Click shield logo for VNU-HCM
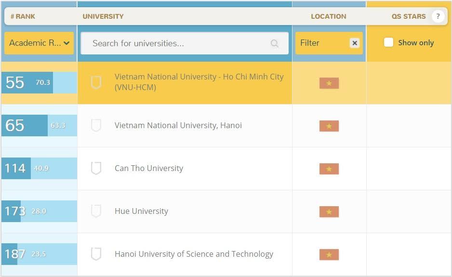 pos(96,82)
